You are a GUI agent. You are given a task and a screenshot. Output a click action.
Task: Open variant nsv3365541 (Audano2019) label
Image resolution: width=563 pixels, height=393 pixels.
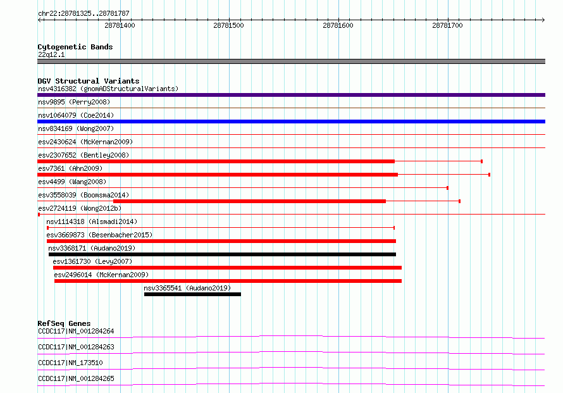click(187, 288)
